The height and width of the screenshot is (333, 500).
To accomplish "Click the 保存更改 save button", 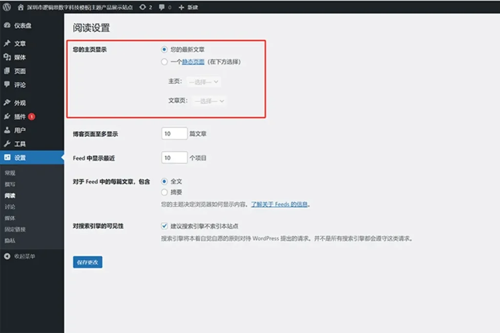I will tap(87, 262).
